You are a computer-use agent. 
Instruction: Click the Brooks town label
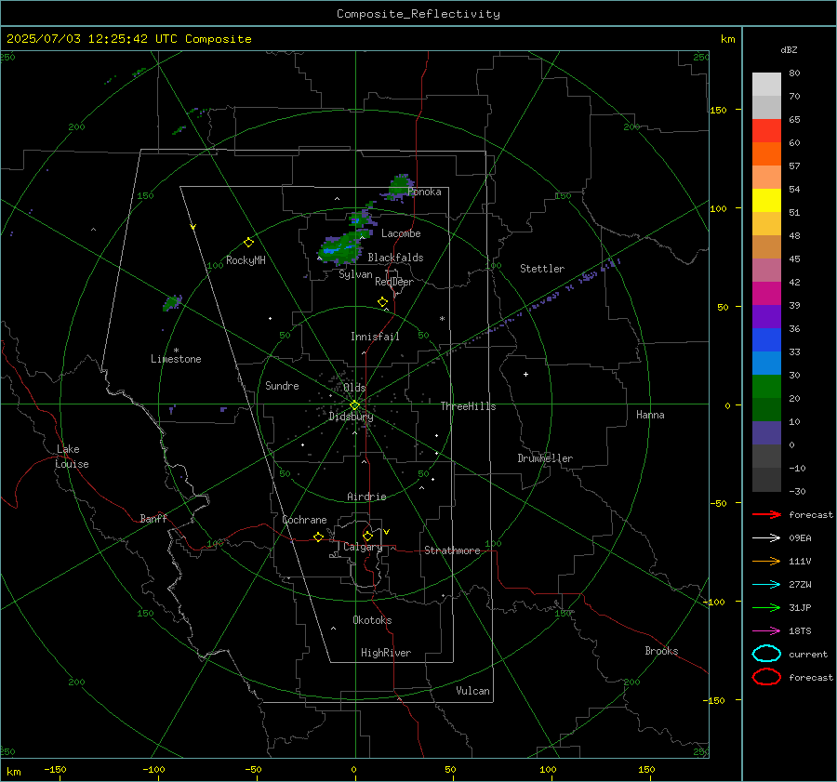[x=661, y=651]
